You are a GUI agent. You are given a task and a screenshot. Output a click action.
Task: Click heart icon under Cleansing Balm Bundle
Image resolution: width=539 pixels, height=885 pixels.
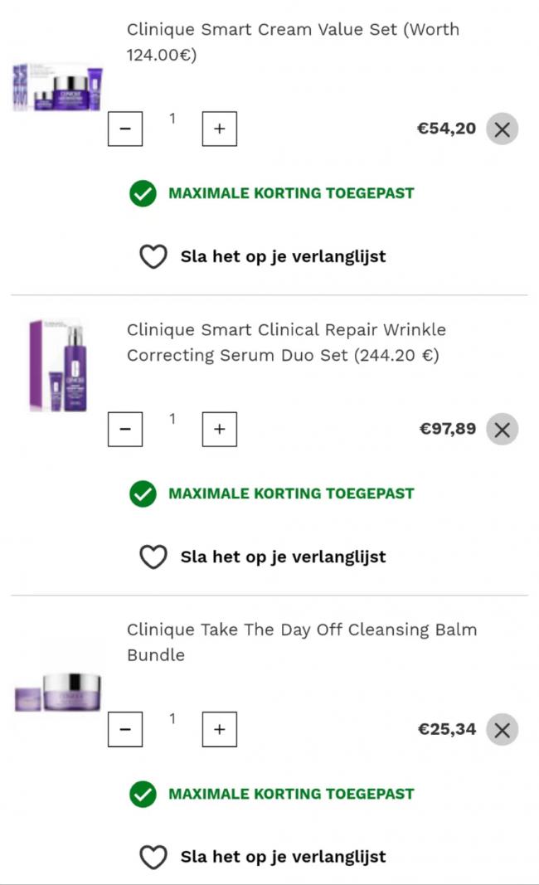[x=153, y=858]
